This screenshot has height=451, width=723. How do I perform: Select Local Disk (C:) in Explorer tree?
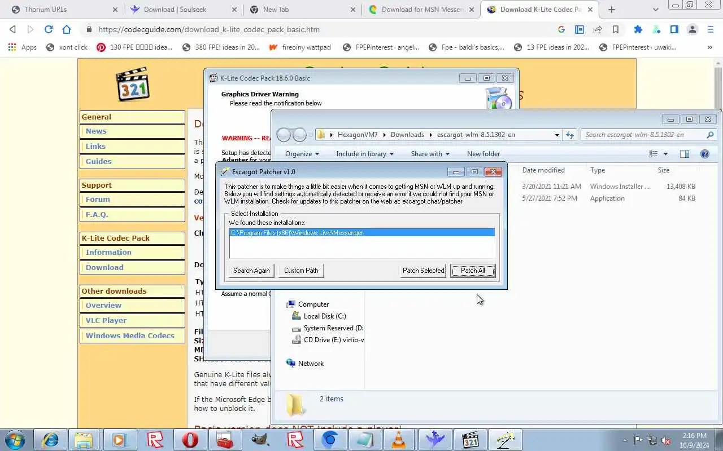coord(325,316)
